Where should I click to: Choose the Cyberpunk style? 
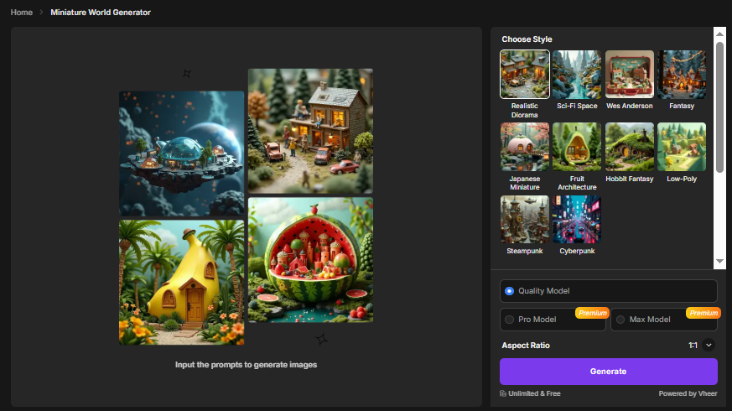click(577, 219)
